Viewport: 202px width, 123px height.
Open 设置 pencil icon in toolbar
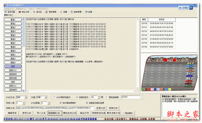tap(61, 12)
